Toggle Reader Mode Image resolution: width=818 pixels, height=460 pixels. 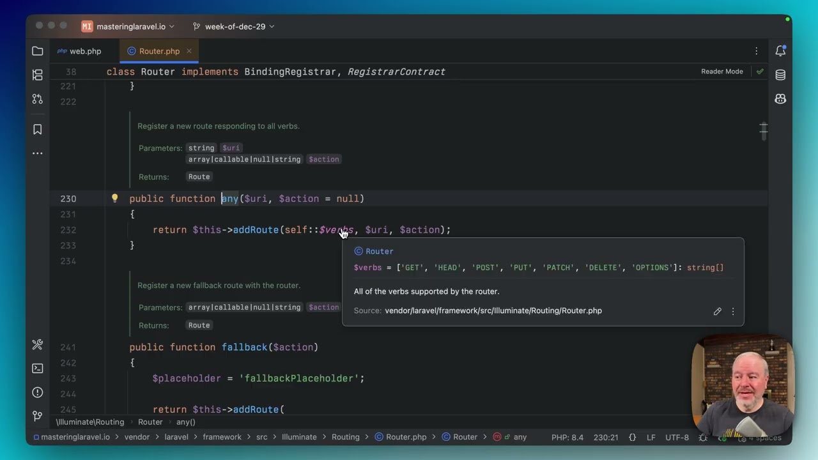click(x=722, y=72)
